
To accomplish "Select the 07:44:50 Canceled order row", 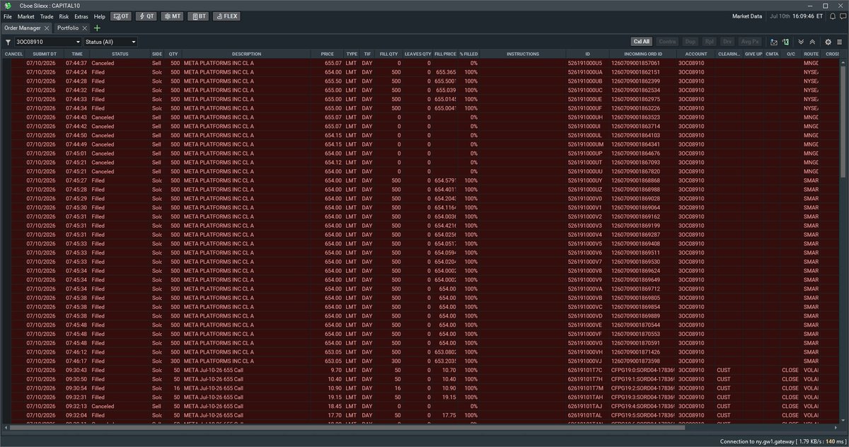I will [420, 135].
